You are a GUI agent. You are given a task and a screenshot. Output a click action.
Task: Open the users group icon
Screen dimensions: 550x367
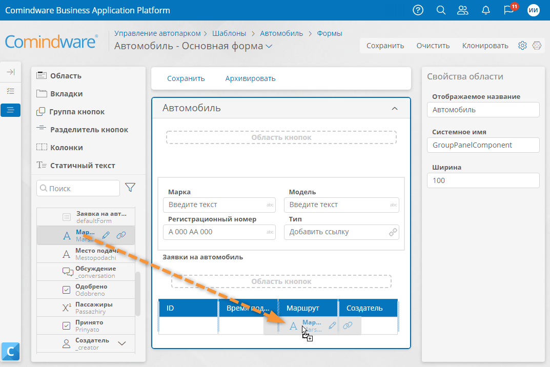point(463,10)
